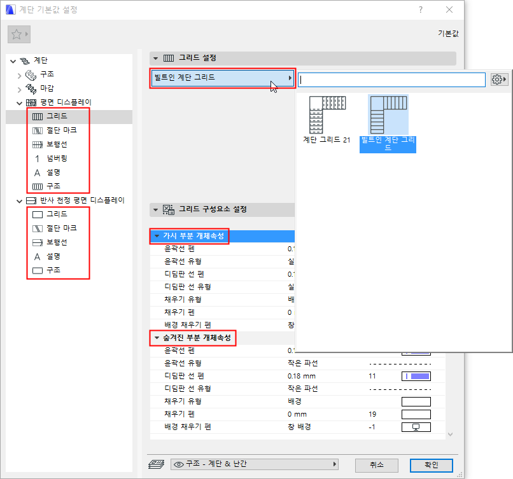Image resolution: width=513 pixels, height=479 pixels.
Task: Open popup gear settings menu
Action: coord(498,80)
